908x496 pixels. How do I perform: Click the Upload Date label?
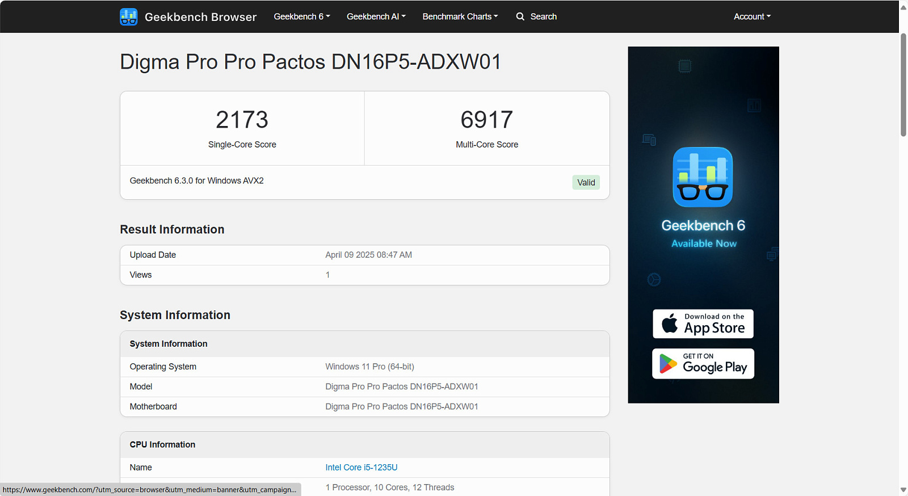tap(153, 255)
